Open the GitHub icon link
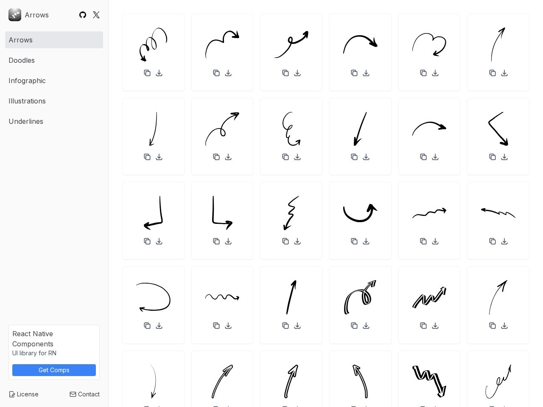The width and height of the screenshot is (543, 407). tap(83, 15)
